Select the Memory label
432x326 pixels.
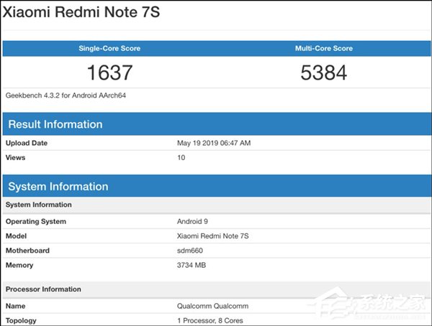point(19,265)
